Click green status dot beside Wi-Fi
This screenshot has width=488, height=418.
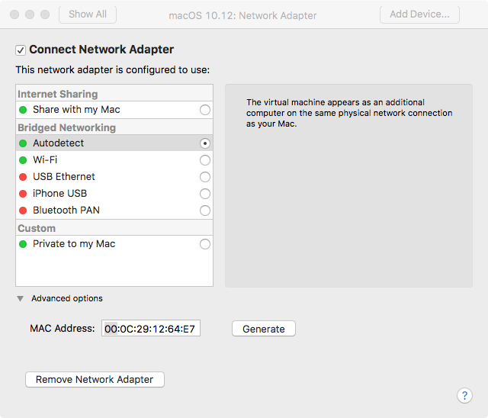tap(23, 160)
